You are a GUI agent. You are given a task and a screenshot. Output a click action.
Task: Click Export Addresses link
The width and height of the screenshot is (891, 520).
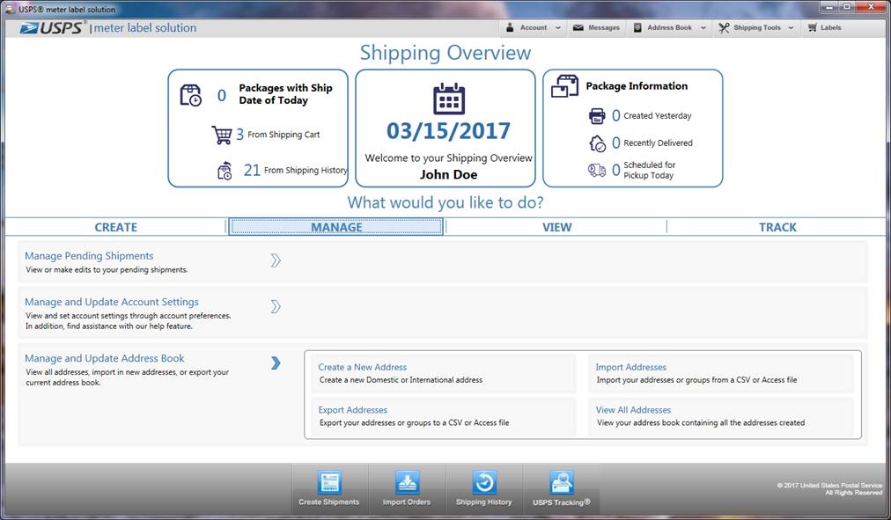coord(353,410)
